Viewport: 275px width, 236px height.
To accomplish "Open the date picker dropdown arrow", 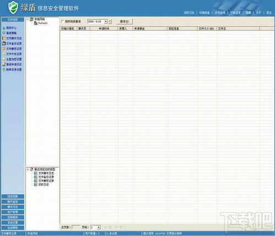I will coord(106,22).
